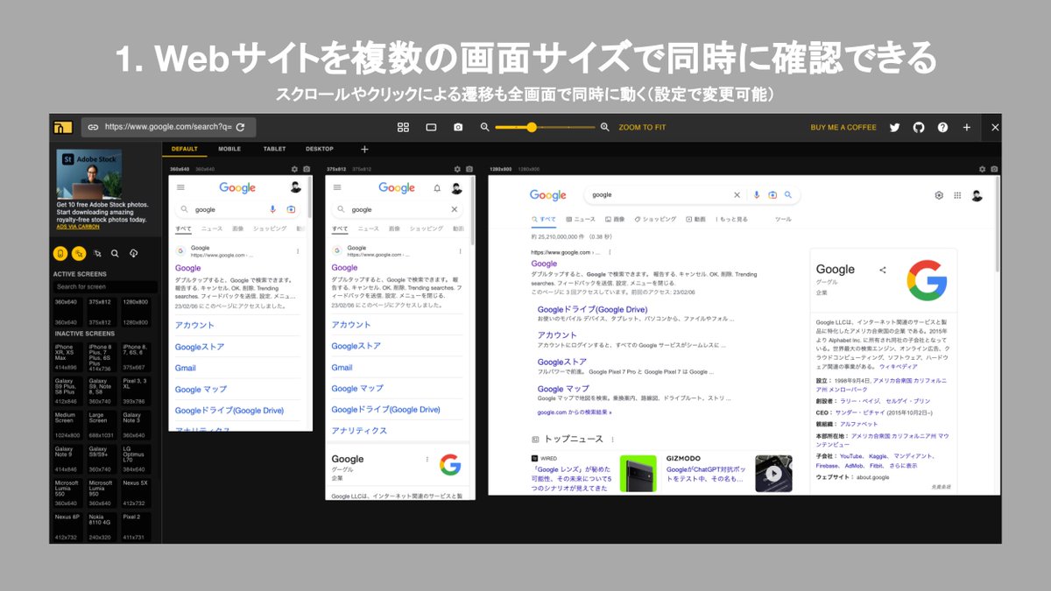Add the Galaxy Note 9 screen tile
This screenshot has width=1051, height=591.
(x=67, y=459)
